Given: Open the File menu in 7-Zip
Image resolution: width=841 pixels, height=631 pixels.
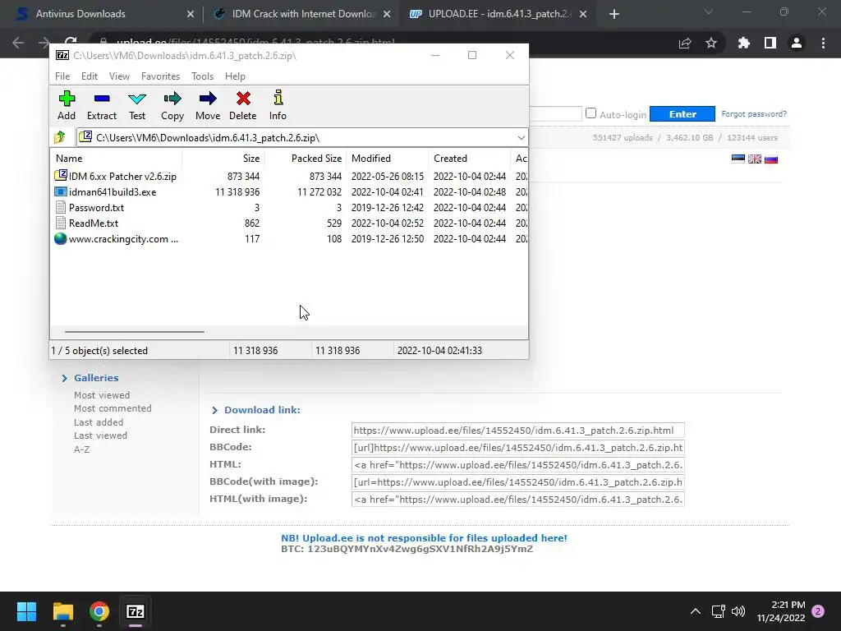Looking at the screenshot, I should coord(62,76).
